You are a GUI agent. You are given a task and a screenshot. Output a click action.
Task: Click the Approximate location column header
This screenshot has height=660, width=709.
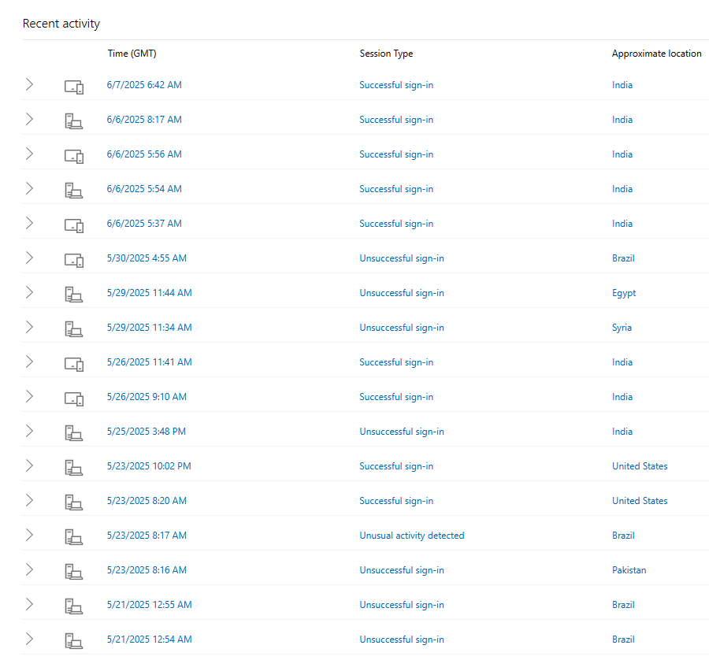click(656, 54)
